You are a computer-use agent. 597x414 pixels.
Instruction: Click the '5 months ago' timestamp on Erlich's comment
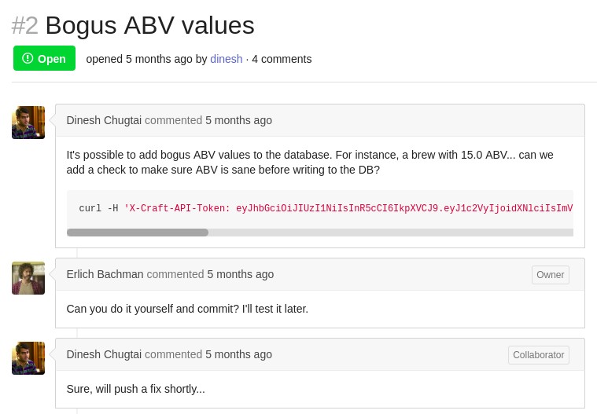[240, 274]
